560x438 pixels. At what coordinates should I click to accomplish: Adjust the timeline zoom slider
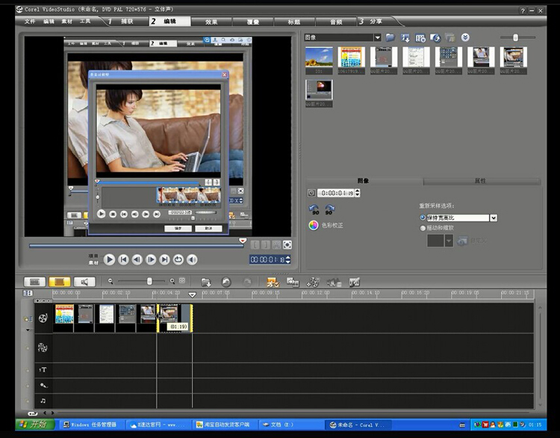(x=149, y=281)
